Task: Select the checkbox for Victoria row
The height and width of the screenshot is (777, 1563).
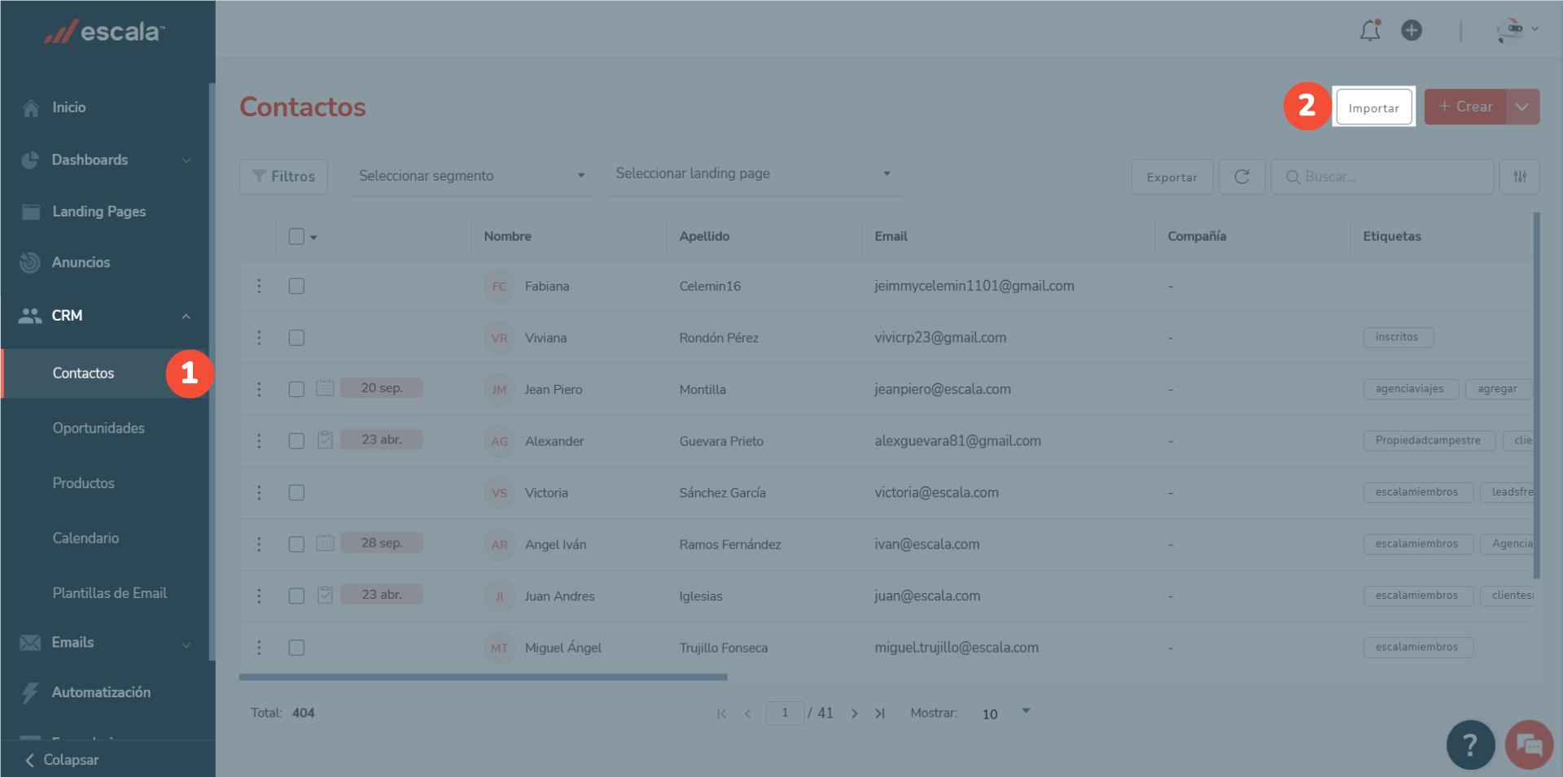Action: pyautogui.click(x=296, y=493)
